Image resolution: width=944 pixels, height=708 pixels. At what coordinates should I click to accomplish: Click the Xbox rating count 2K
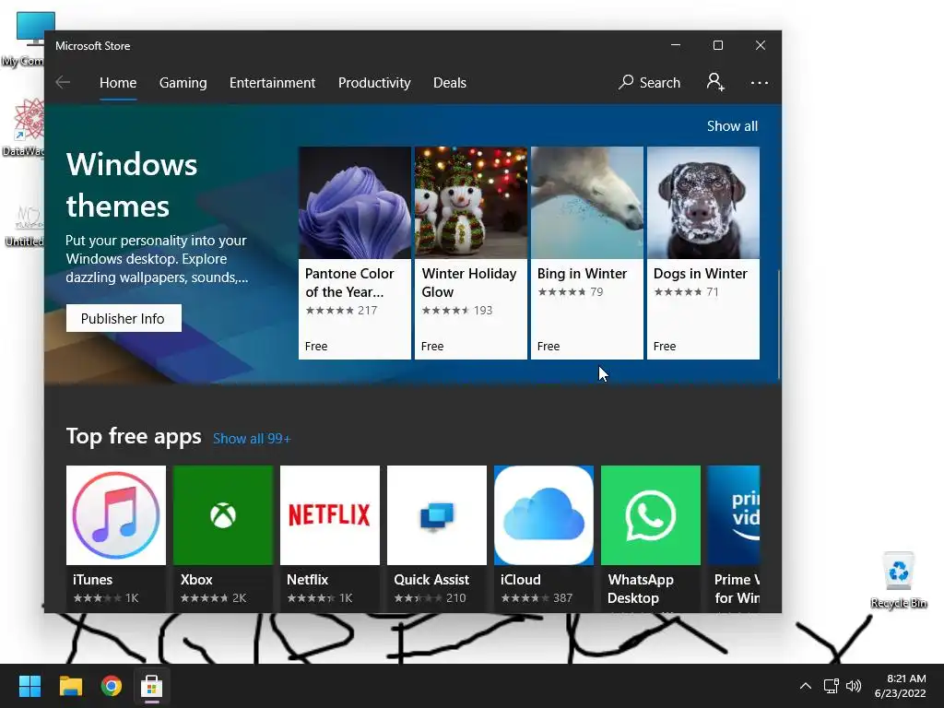click(x=239, y=597)
